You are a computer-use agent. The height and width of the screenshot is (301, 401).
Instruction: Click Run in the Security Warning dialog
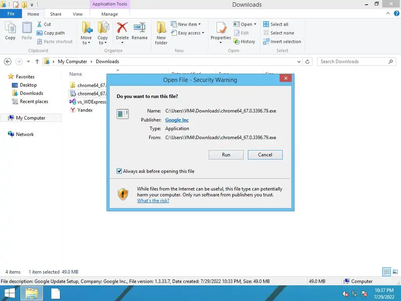pyautogui.click(x=226, y=154)
